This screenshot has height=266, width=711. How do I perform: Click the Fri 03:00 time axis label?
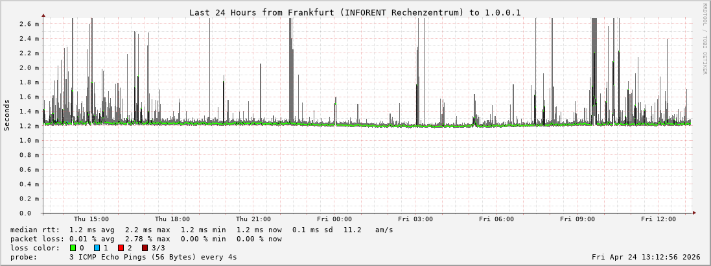pyautogui.click(x=415, y=219)
